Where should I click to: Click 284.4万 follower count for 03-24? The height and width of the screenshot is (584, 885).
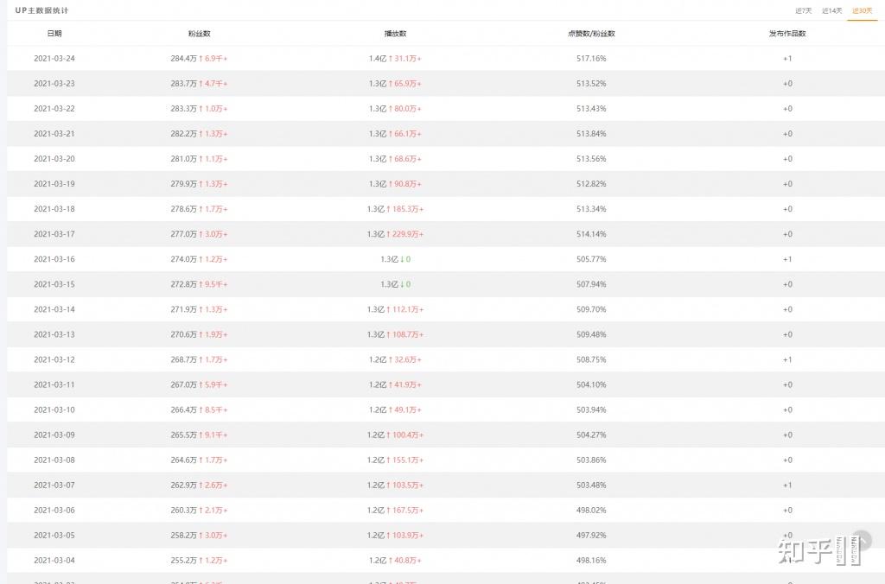(183, 59)
